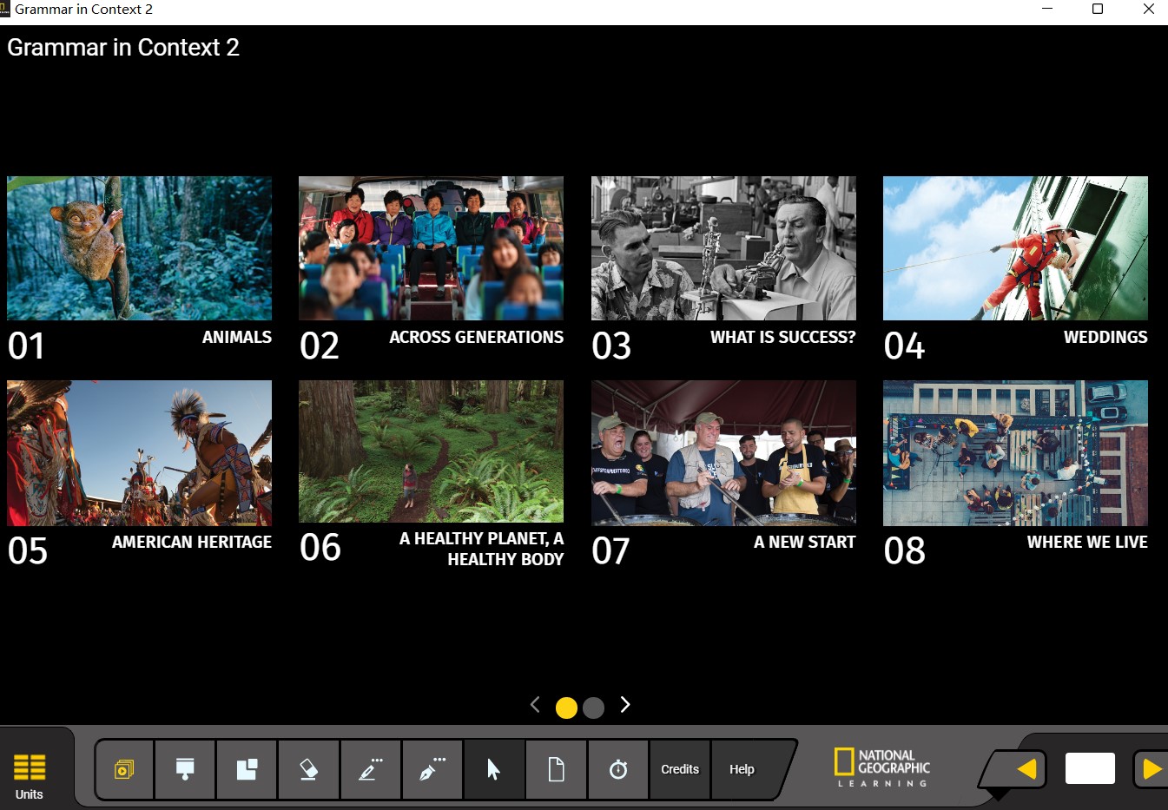Click the Grammar in Context 2 heading
Image resolution: width=1168 pixels, height=810 pixels.
point(123,48)
